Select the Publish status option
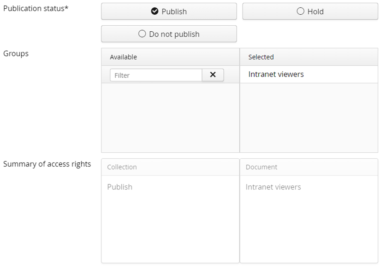Screen dimensions: 381x266 click(x=169, y=12)
